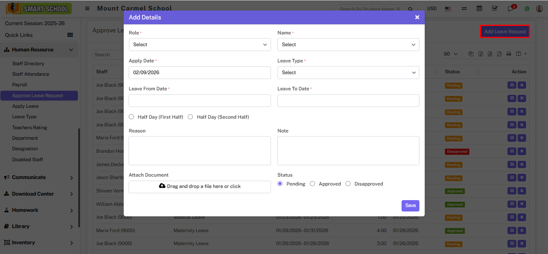This screenshot has height=254, width=548.
Task: Print the leave request table
Action: pyautogui.click(x=509, y=53)
